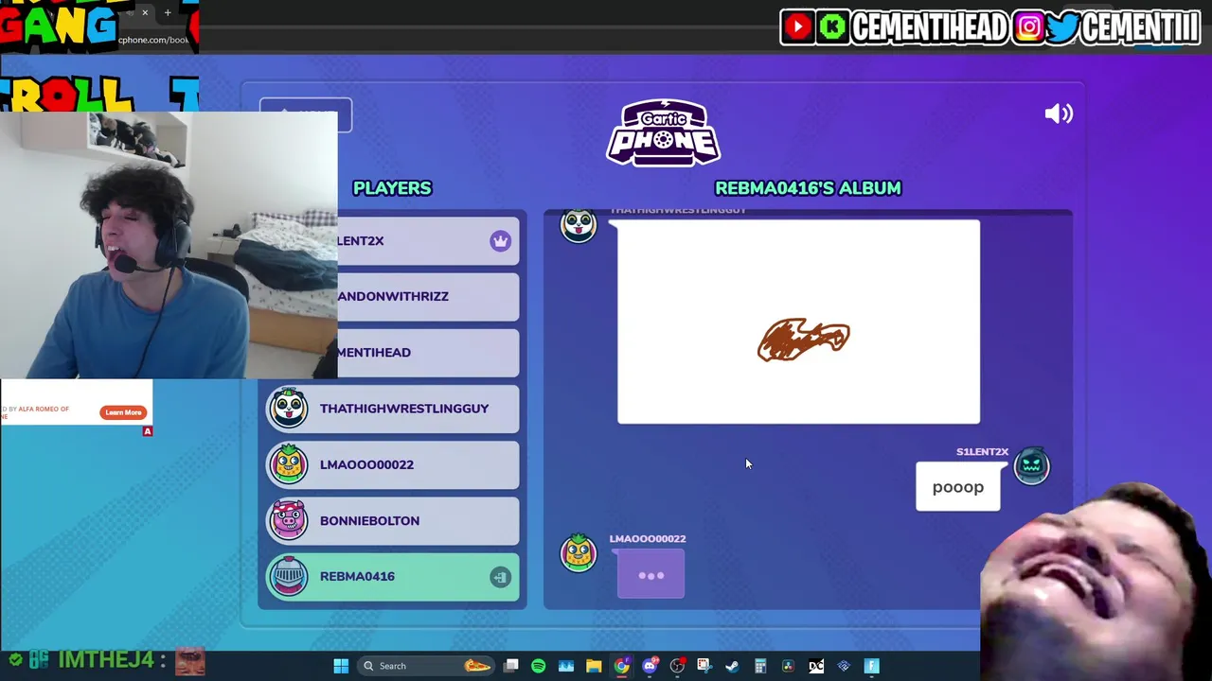Viewport: 1212px width, 681px height.
Task: Click the panda avatar of THATHIGHWRESTLINGGUY
Action: coord(288,409)
